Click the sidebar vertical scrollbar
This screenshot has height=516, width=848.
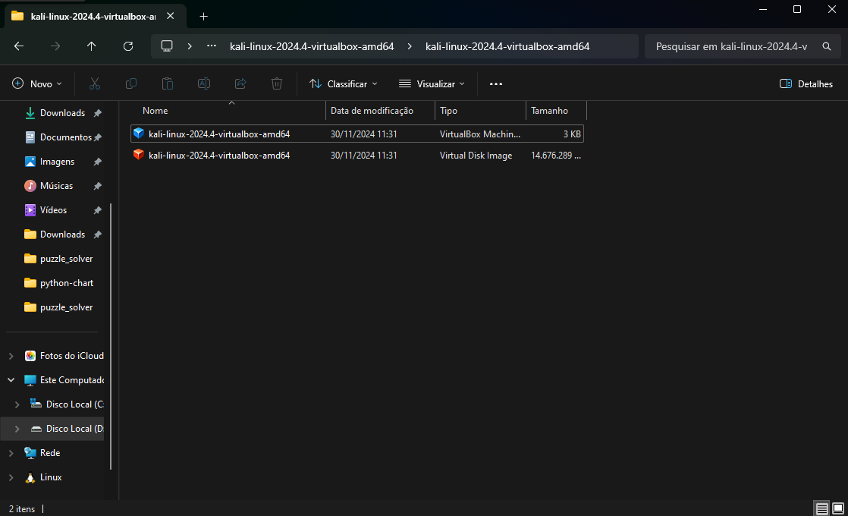[x=111, y=336]
